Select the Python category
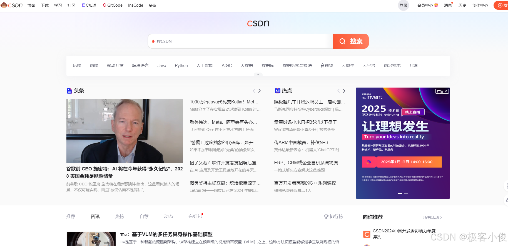This screenshot has width=508, height=246. (x=181, y=66)
